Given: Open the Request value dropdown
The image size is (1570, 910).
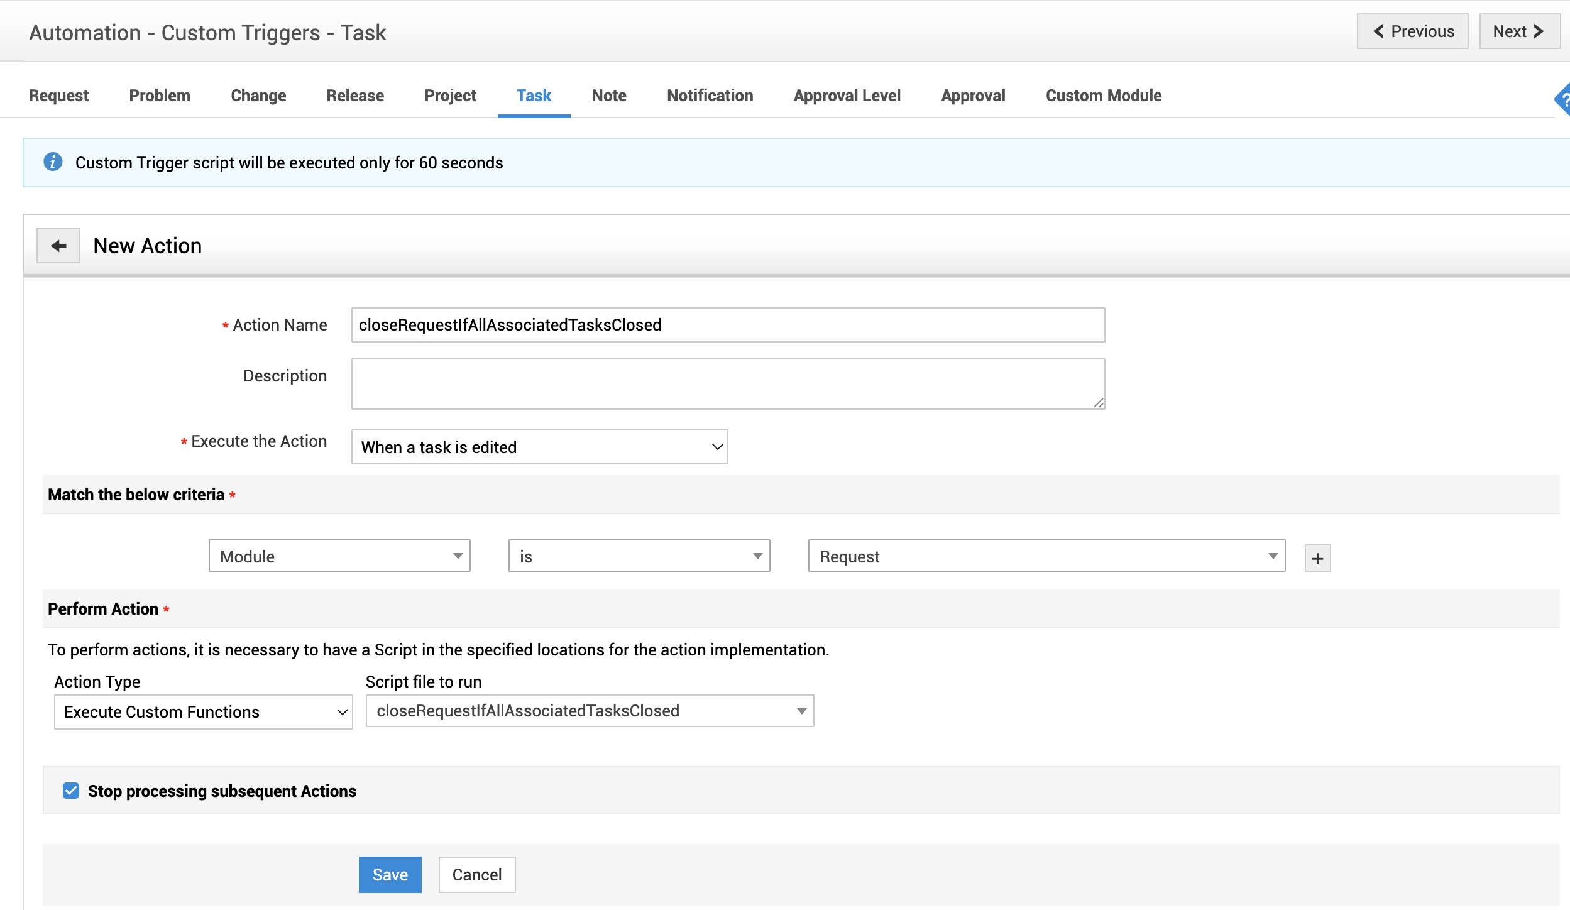Looking at the screenshot, I should (x=1046, y=556).
